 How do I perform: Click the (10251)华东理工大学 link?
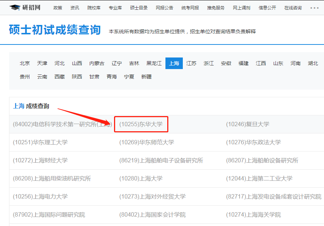tap(40, 142)
